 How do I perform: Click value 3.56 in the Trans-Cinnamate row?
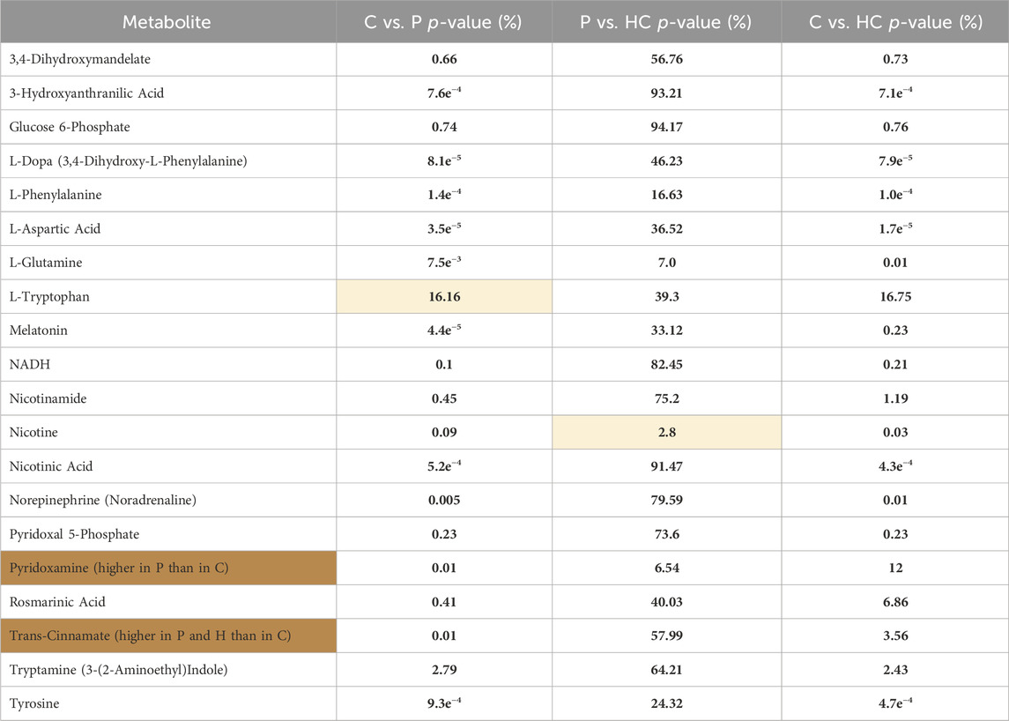pos(895,636)
